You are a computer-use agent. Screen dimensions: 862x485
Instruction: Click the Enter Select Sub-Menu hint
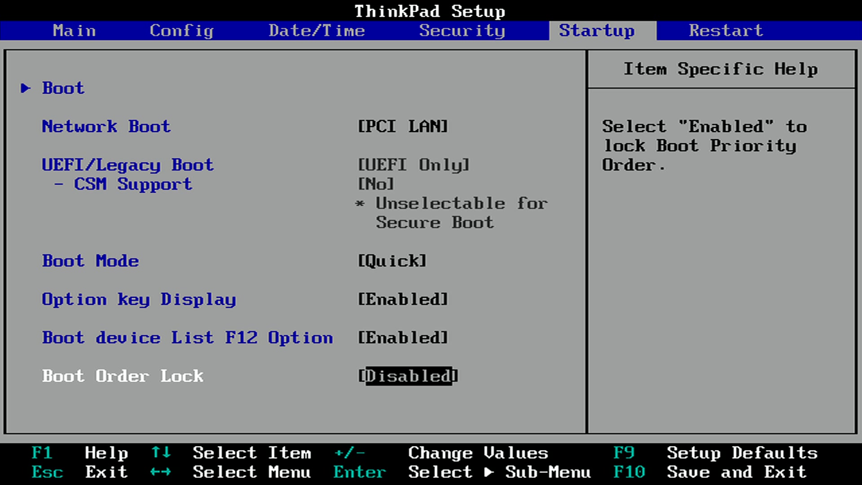(462, 472)
